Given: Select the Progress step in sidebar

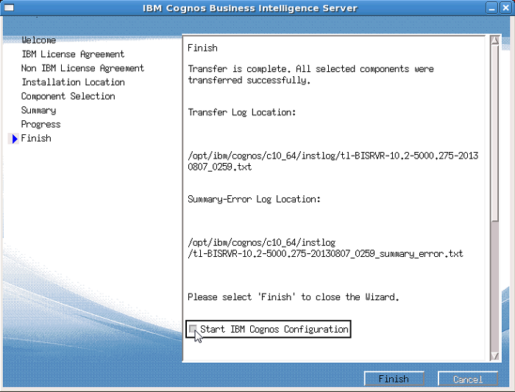Looking at the screenshot, I should 40,125.
